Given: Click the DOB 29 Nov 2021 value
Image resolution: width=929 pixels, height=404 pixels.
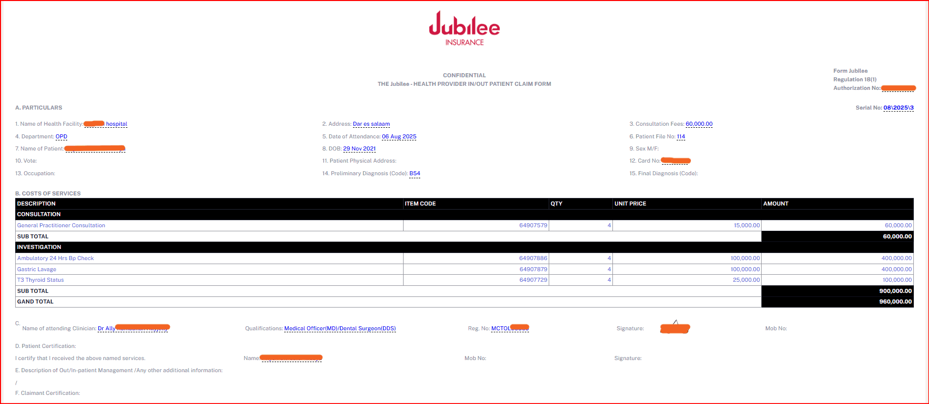Looking at the screenshot, I should [359, 149].
